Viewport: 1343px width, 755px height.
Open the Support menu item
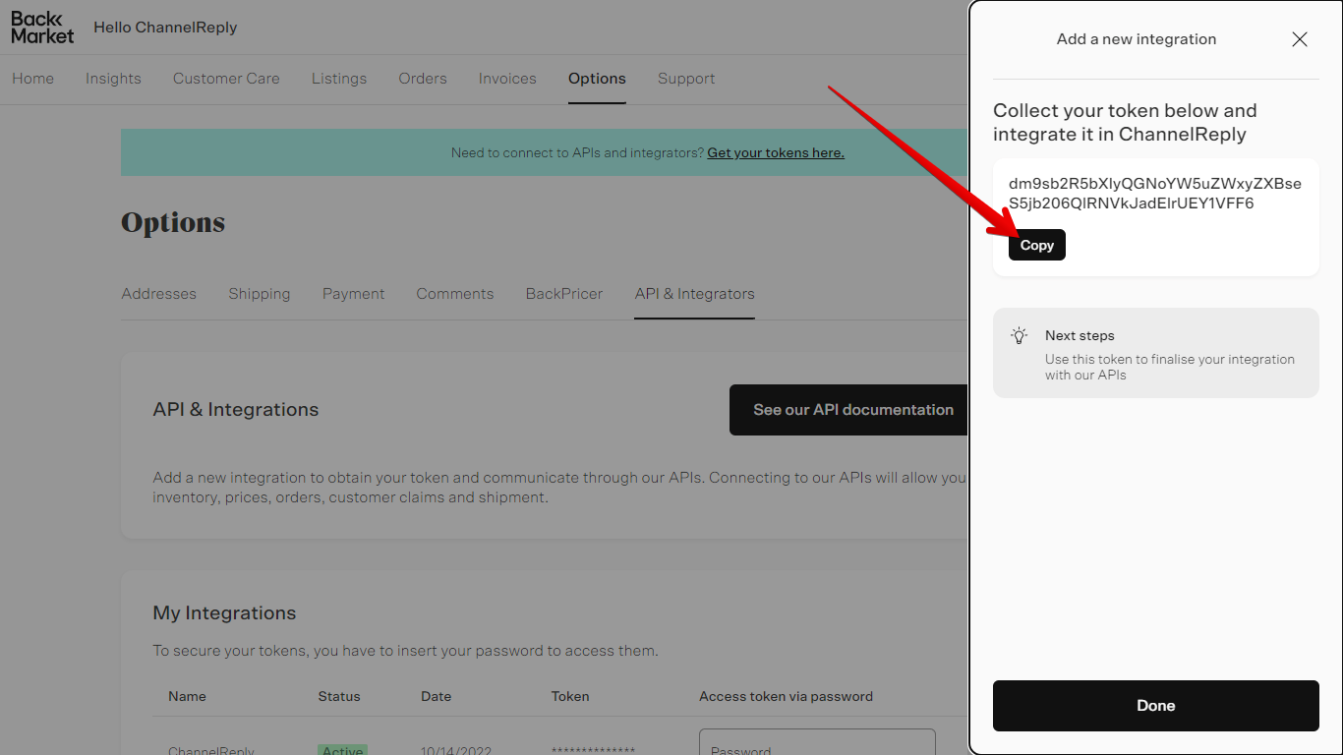(686, 79)
